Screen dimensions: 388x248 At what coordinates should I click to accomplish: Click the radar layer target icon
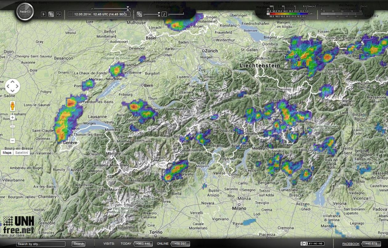[139, 14]
